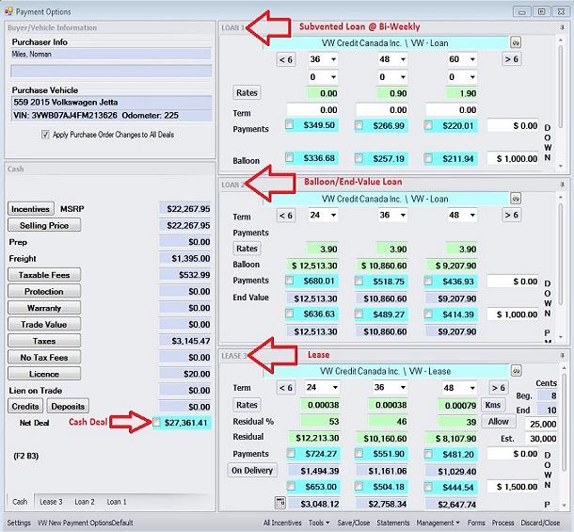Viewport: 574px width, 532px height.
Task: Open the Management menu
Action: [x=438, y=523]
